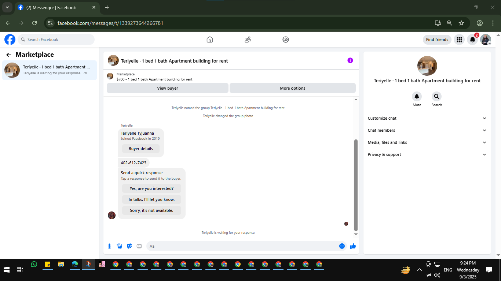Screen dimensions: 501x281
Task: Choose a sticker icon in composer
Action: point(129,246)
